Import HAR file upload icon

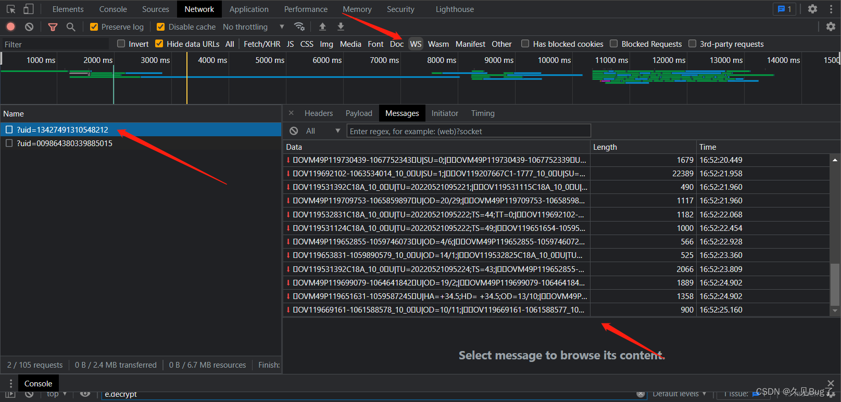tap(322, 27)
